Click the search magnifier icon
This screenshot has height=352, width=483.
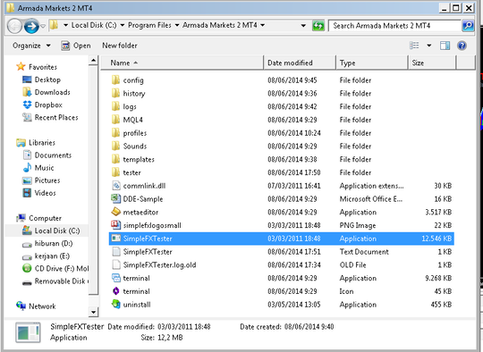(x=468, y=26)
